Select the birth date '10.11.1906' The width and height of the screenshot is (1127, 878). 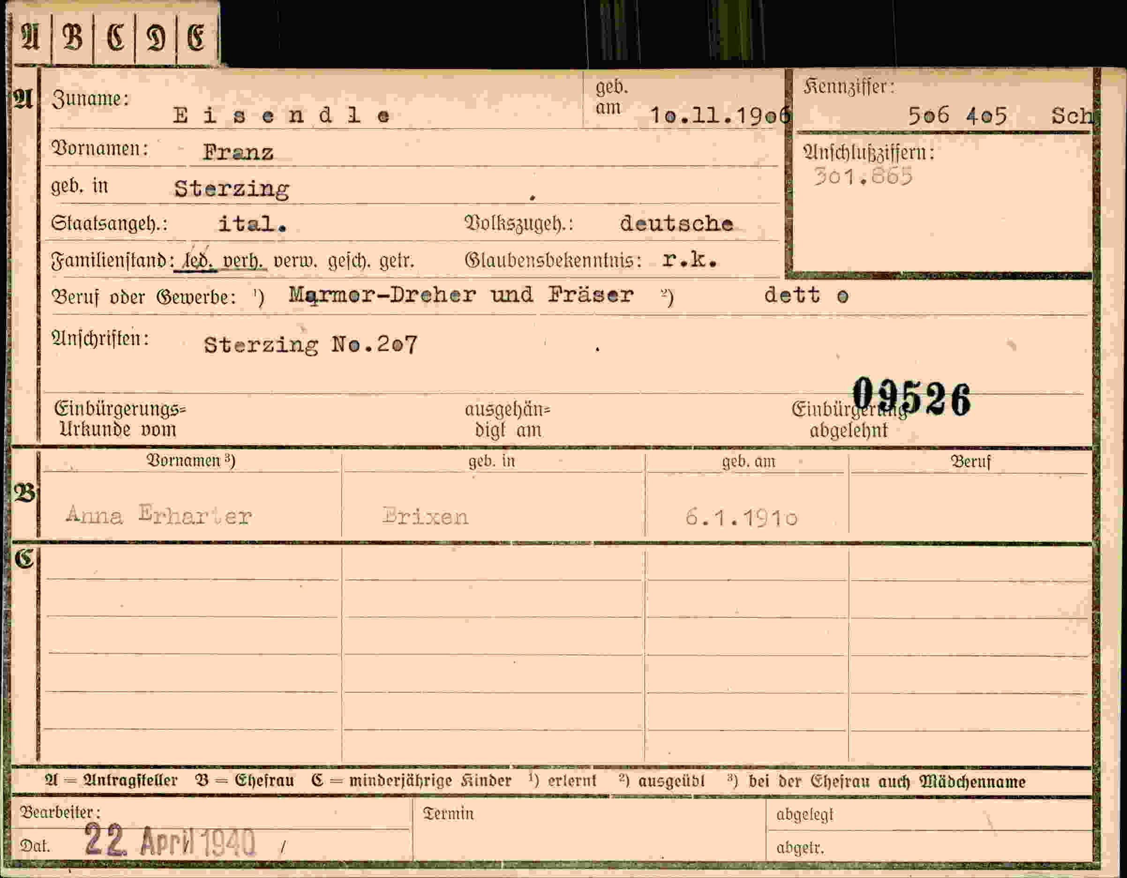click(721, 116)
